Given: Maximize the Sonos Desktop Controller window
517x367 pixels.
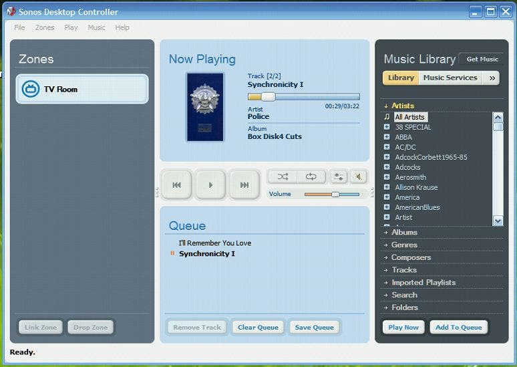Looking at the screenshot, I should [491, 12].
